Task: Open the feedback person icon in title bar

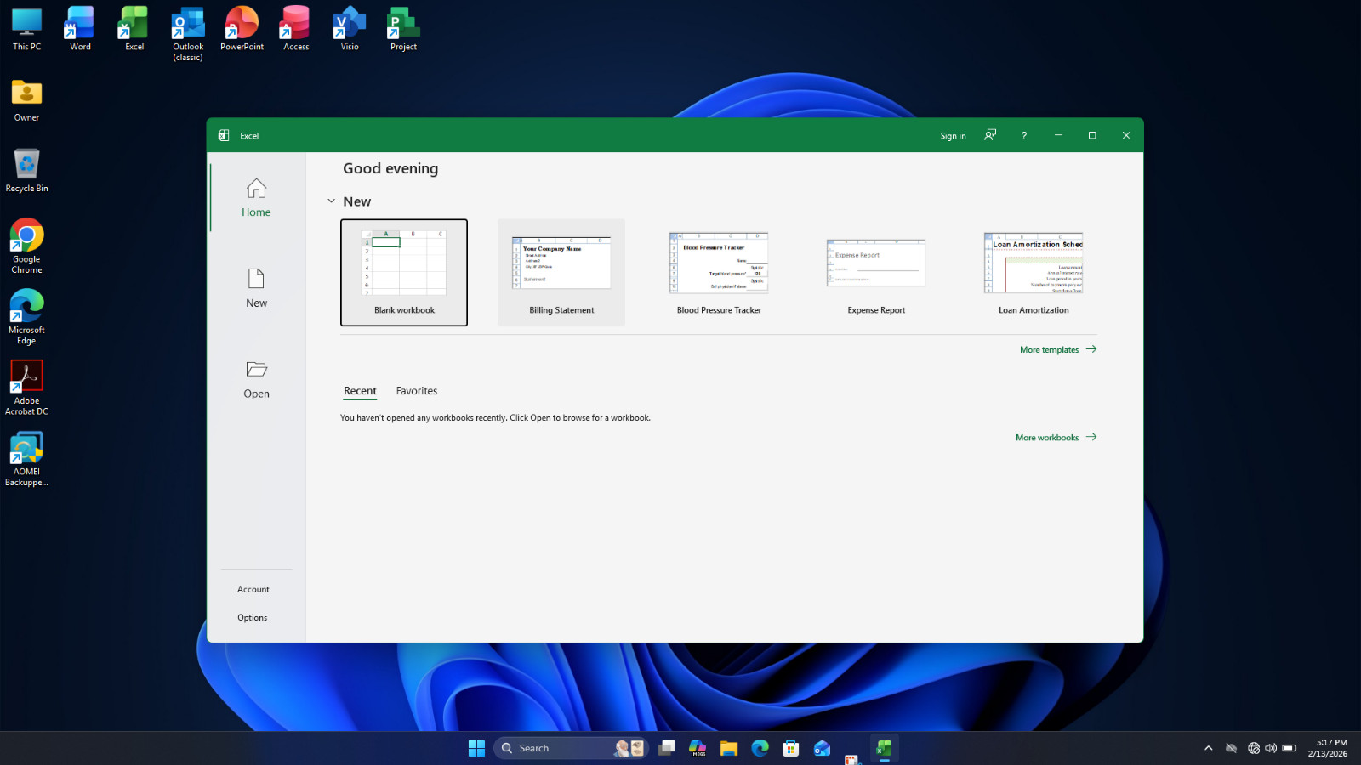Action: (990, 135)
